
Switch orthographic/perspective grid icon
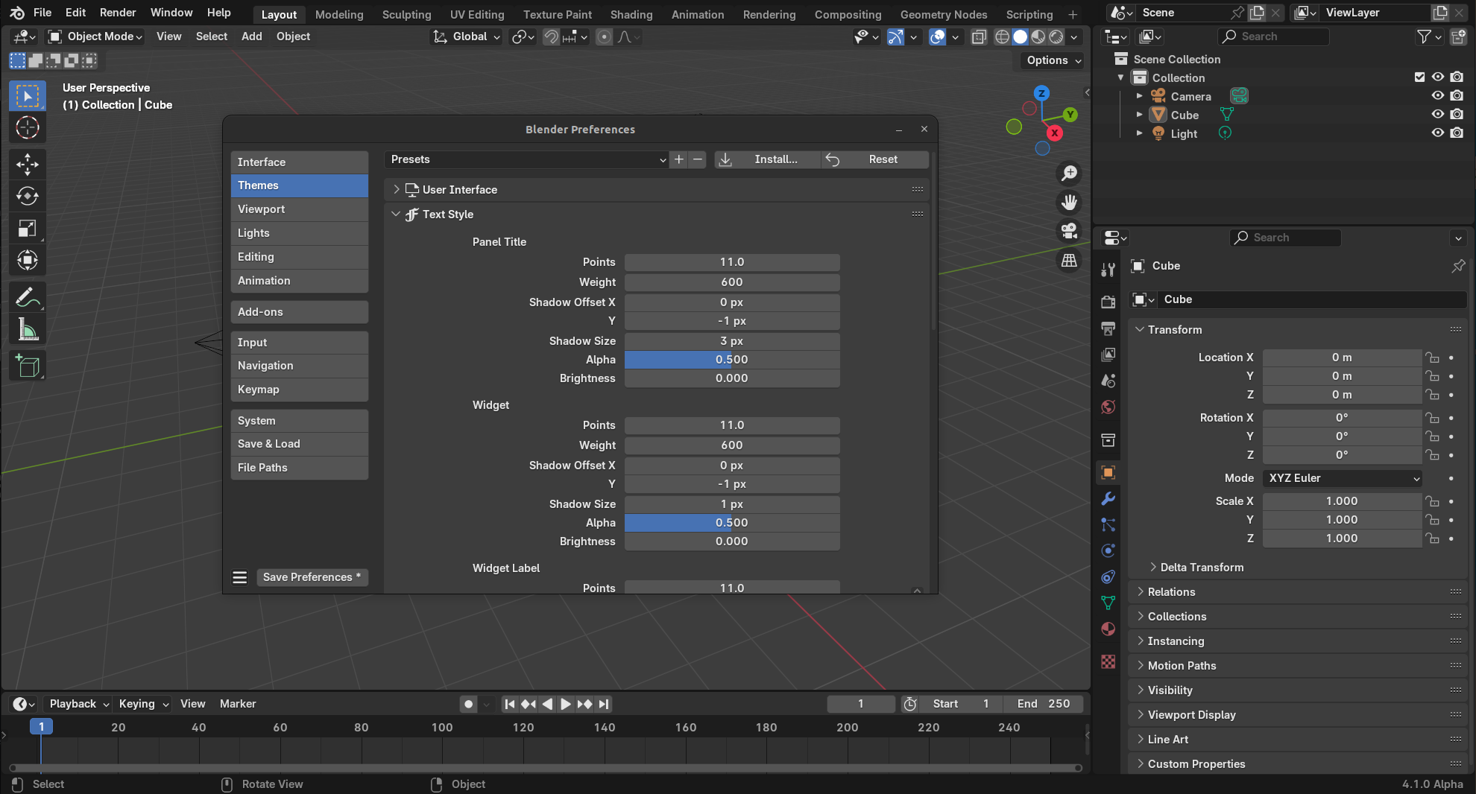(1069, 261)
